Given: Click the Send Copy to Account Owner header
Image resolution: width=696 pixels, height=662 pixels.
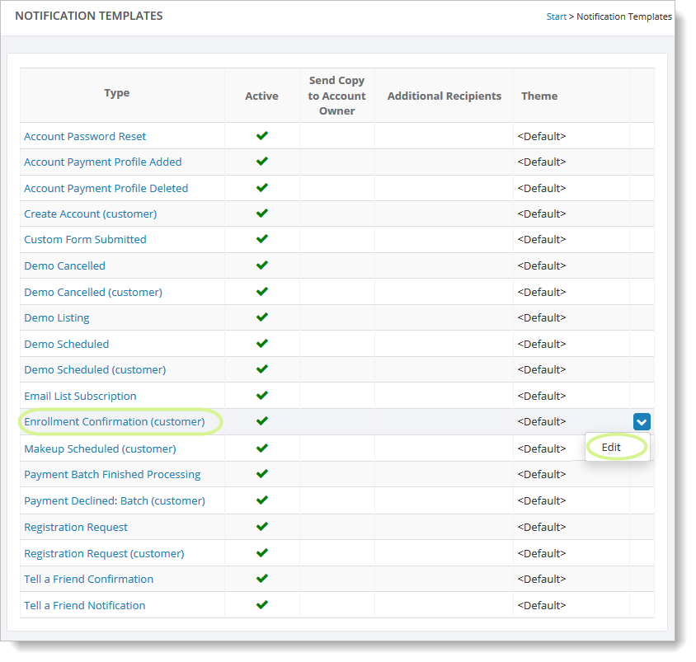Looking at the screenshot, I should [x=337, y=96].
